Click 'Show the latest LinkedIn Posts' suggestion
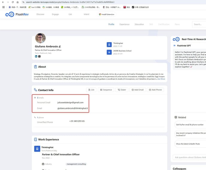The image size is (206, 170). pos(190,144)
